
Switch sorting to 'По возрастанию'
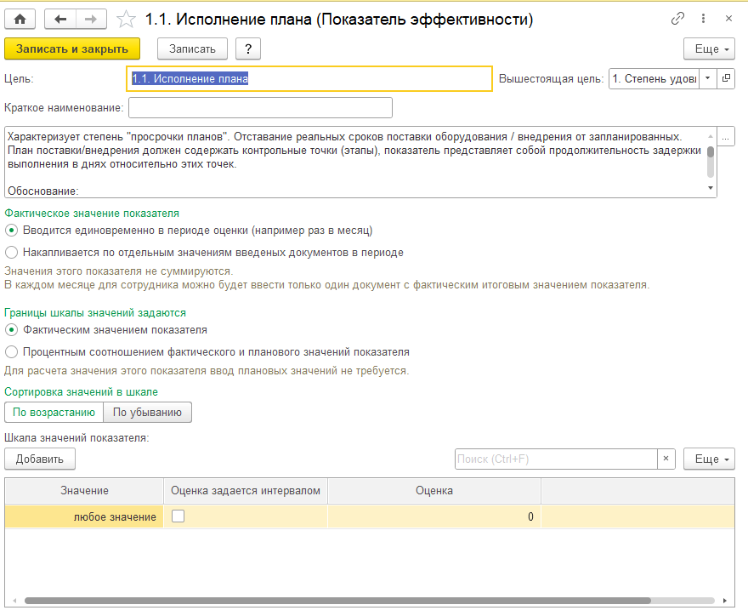pos(54,413)
